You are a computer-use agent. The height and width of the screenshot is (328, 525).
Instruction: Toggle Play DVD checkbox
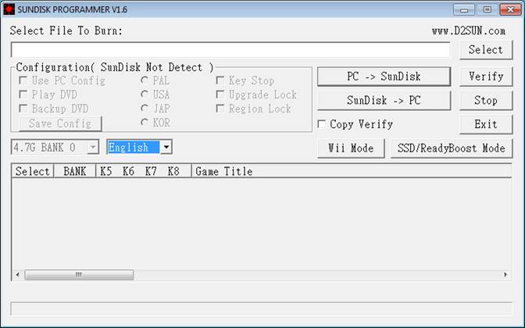23,94
